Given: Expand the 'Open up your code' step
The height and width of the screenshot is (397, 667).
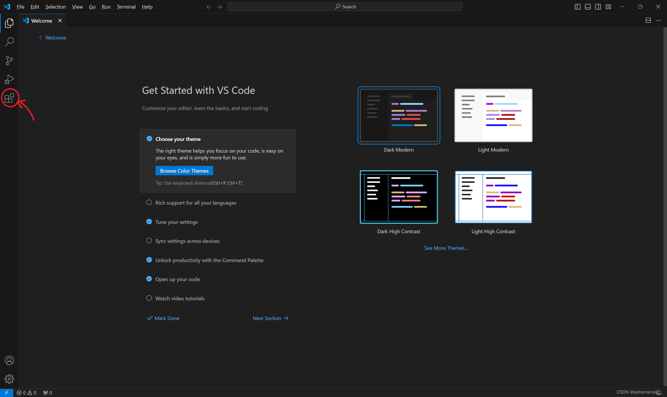Looking at the screenshot, I should pos(177,279).
